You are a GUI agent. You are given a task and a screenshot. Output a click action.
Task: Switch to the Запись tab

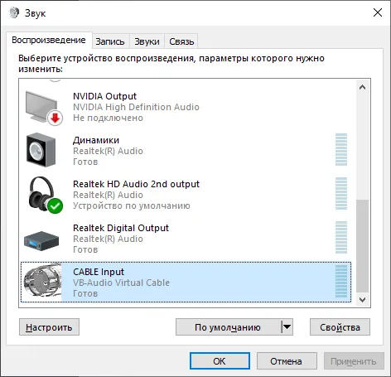[x=110, y=41]
